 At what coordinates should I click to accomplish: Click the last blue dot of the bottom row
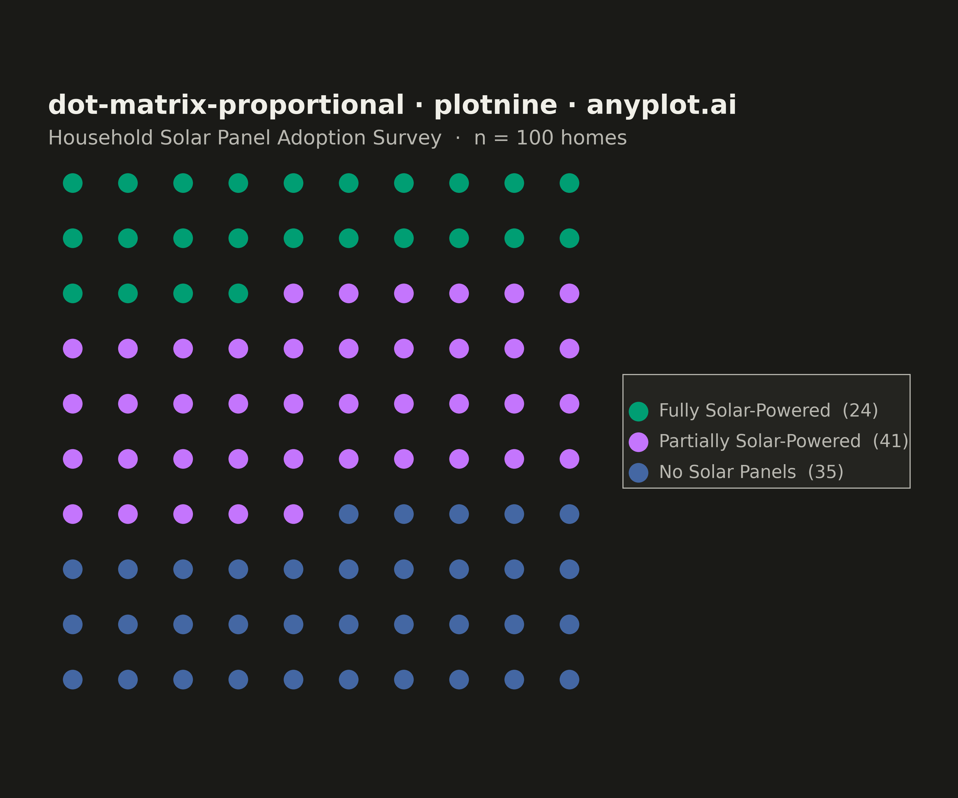click(569, 679)
